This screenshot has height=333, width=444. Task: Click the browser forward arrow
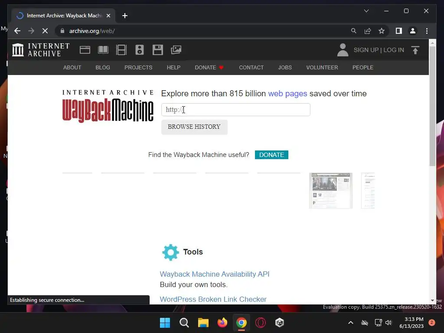coord(31,31)
